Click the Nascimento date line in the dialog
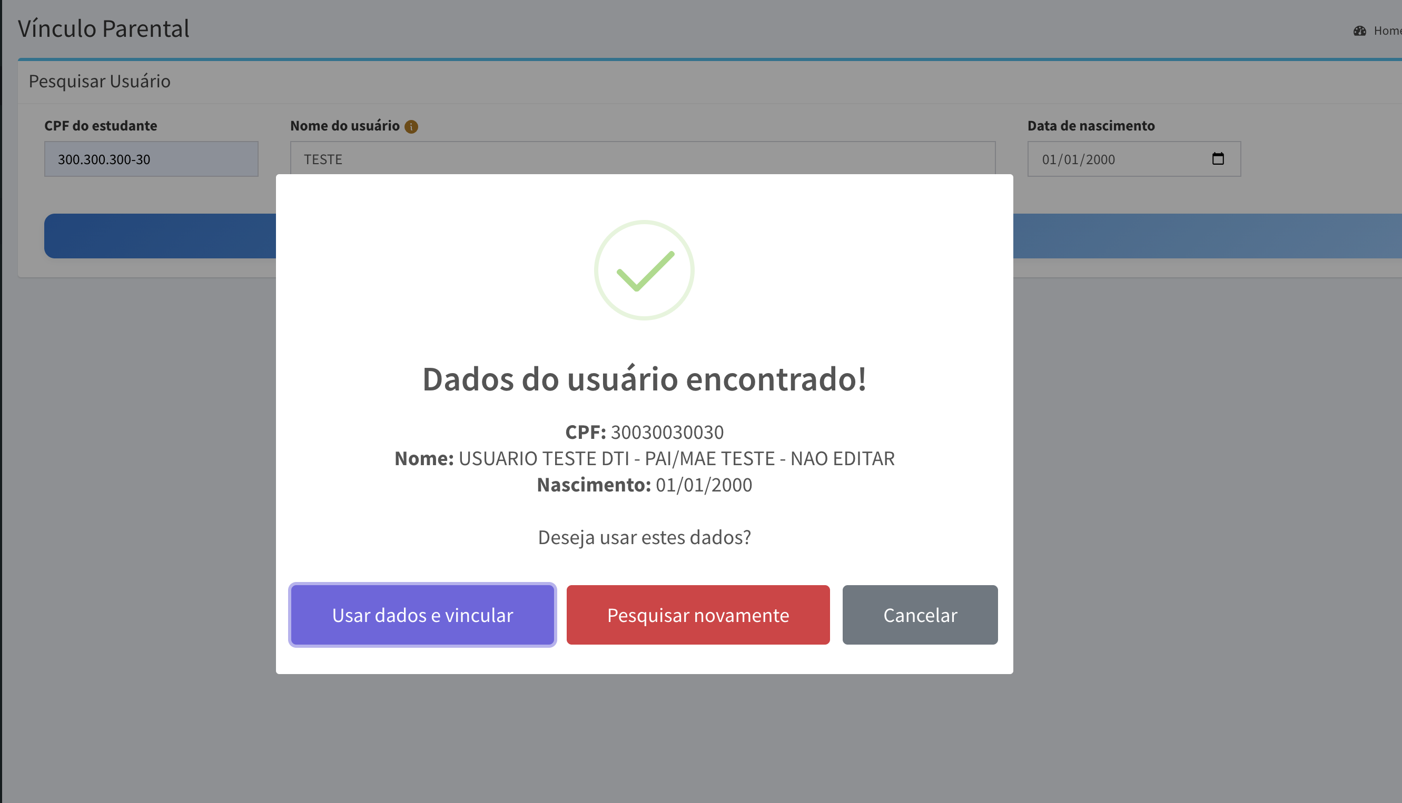Image resolution: width=1402 pixels, height=803 pixels. [x=644, y=485]
